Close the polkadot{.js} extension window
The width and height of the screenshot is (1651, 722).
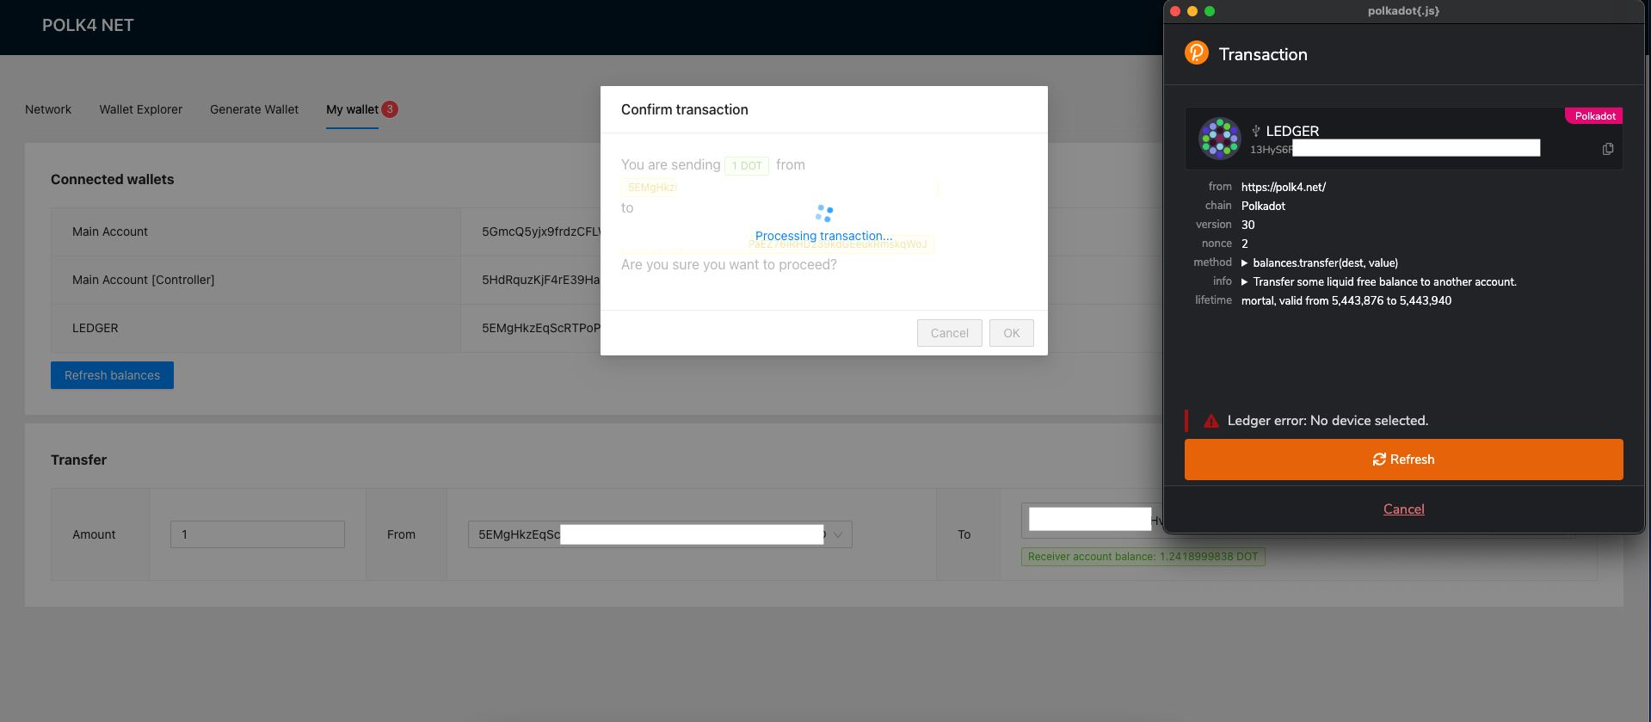point(1175,11)
